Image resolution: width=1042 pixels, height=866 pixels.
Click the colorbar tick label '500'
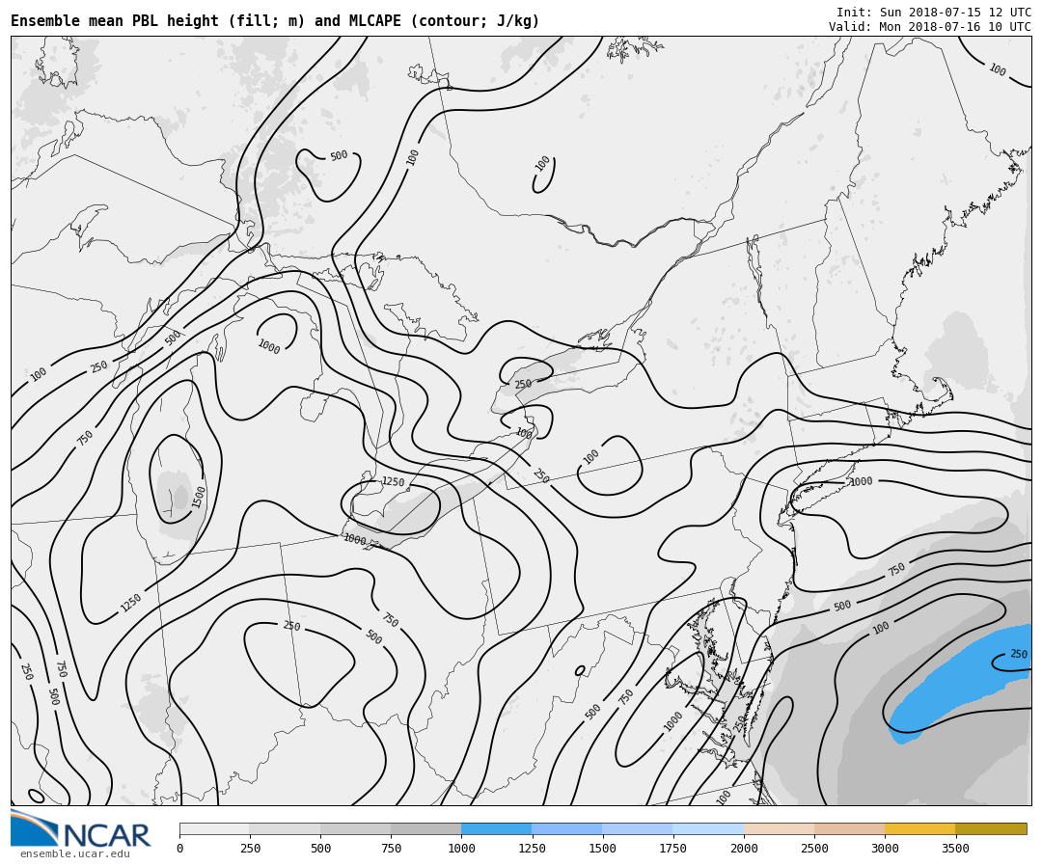point(320,848)
